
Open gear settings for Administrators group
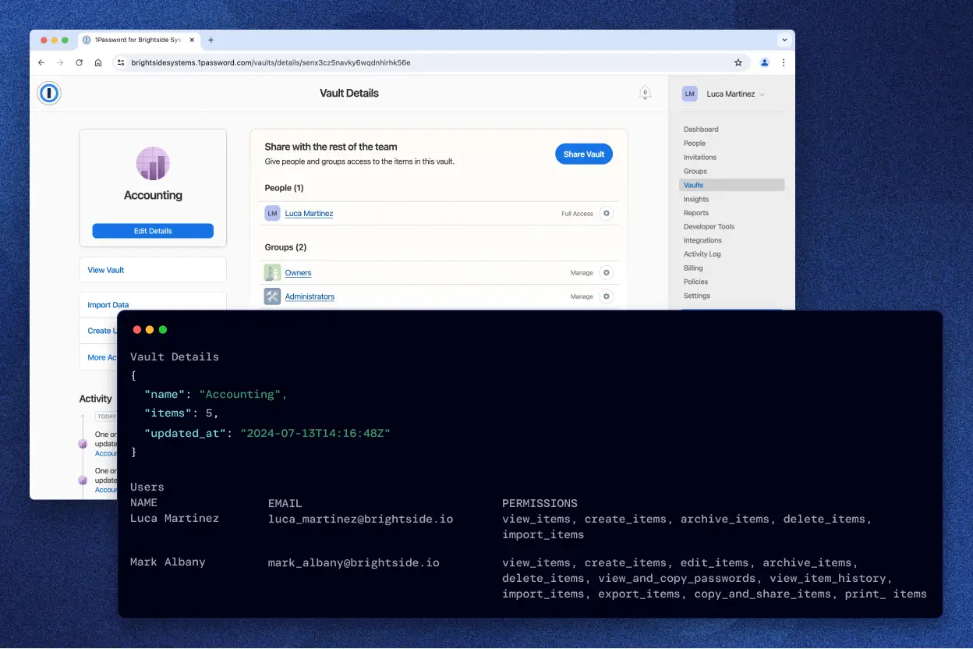click(607, 296)
